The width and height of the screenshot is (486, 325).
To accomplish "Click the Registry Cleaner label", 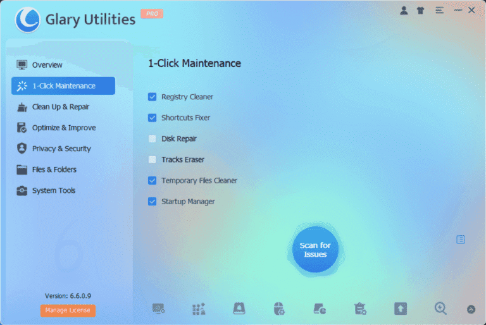I will (x=187, y=97).
